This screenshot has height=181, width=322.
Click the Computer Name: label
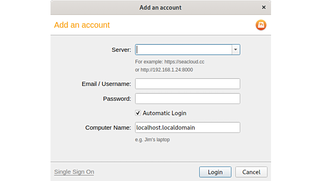pos(108,128)
